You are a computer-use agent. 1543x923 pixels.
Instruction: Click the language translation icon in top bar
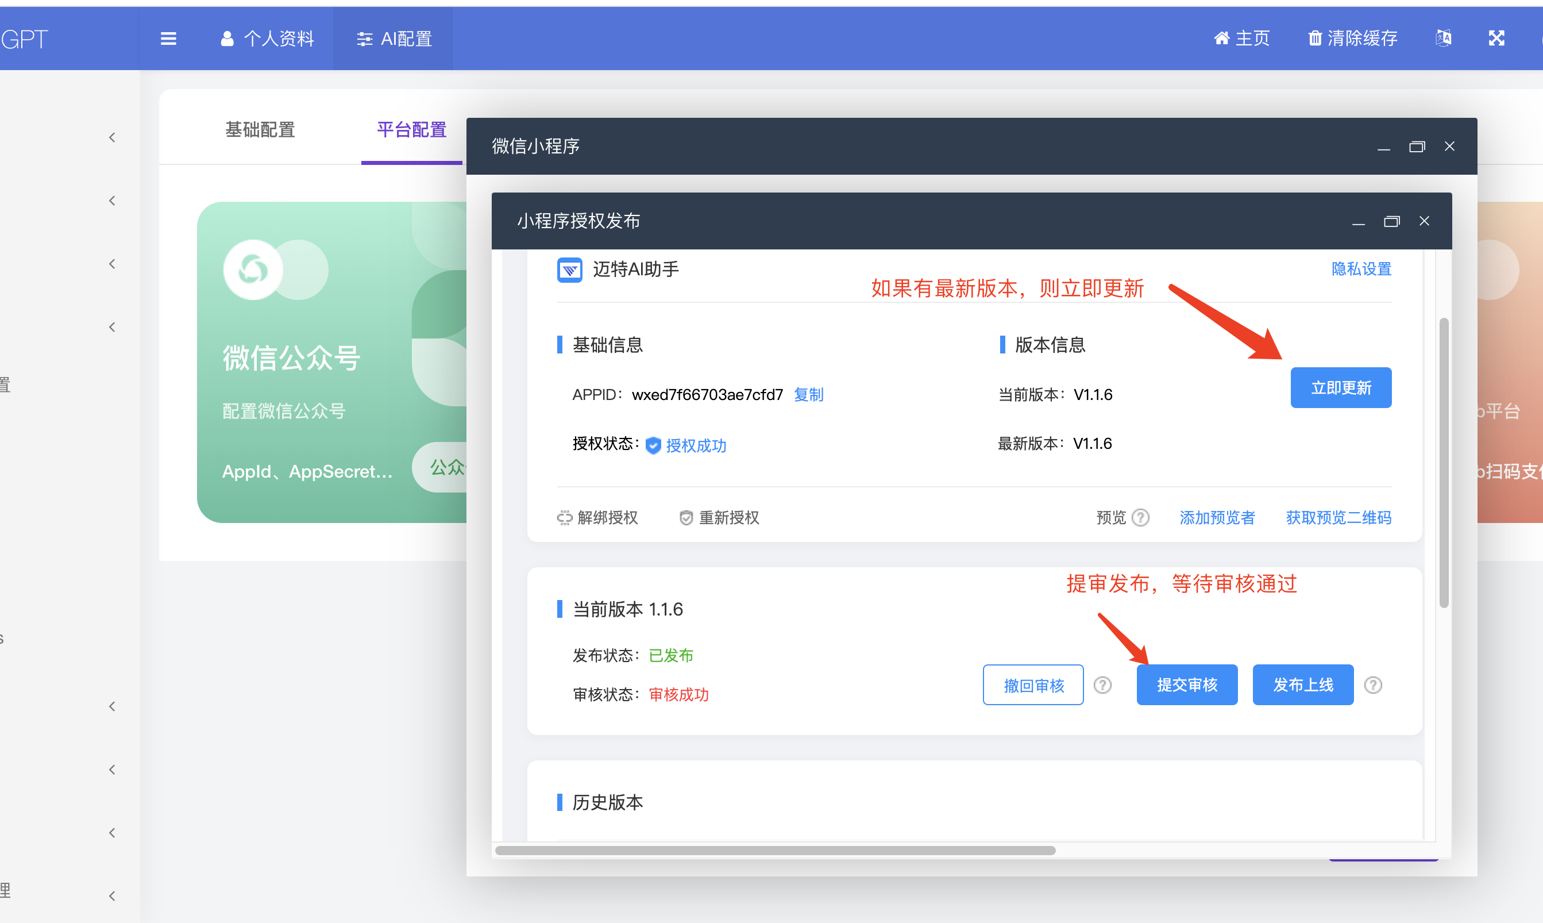pos(1444,38)
